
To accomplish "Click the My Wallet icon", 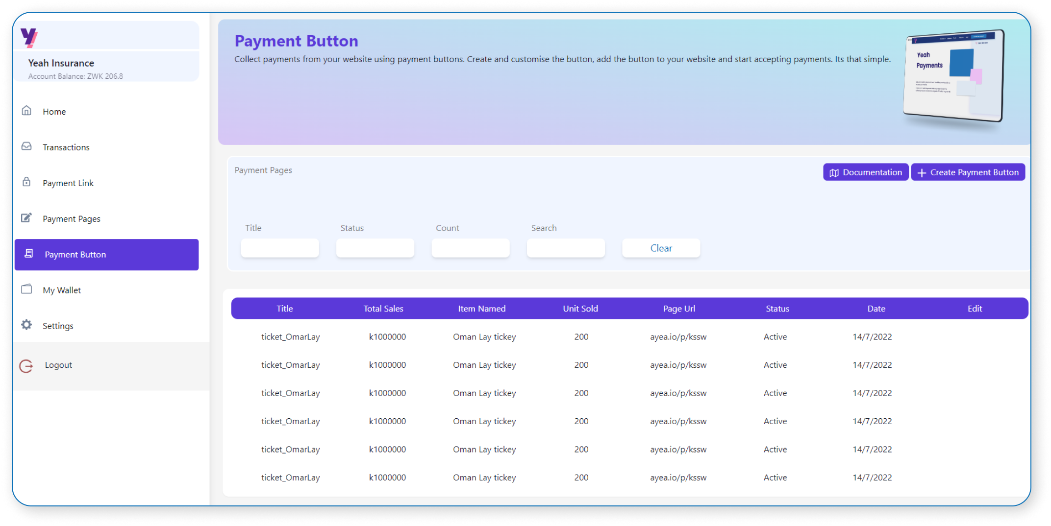I will point(26,289).
